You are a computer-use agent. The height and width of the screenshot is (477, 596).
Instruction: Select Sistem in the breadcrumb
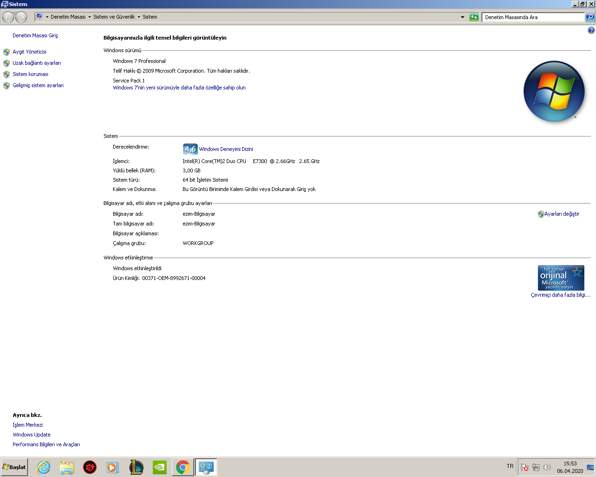point(150,17)
